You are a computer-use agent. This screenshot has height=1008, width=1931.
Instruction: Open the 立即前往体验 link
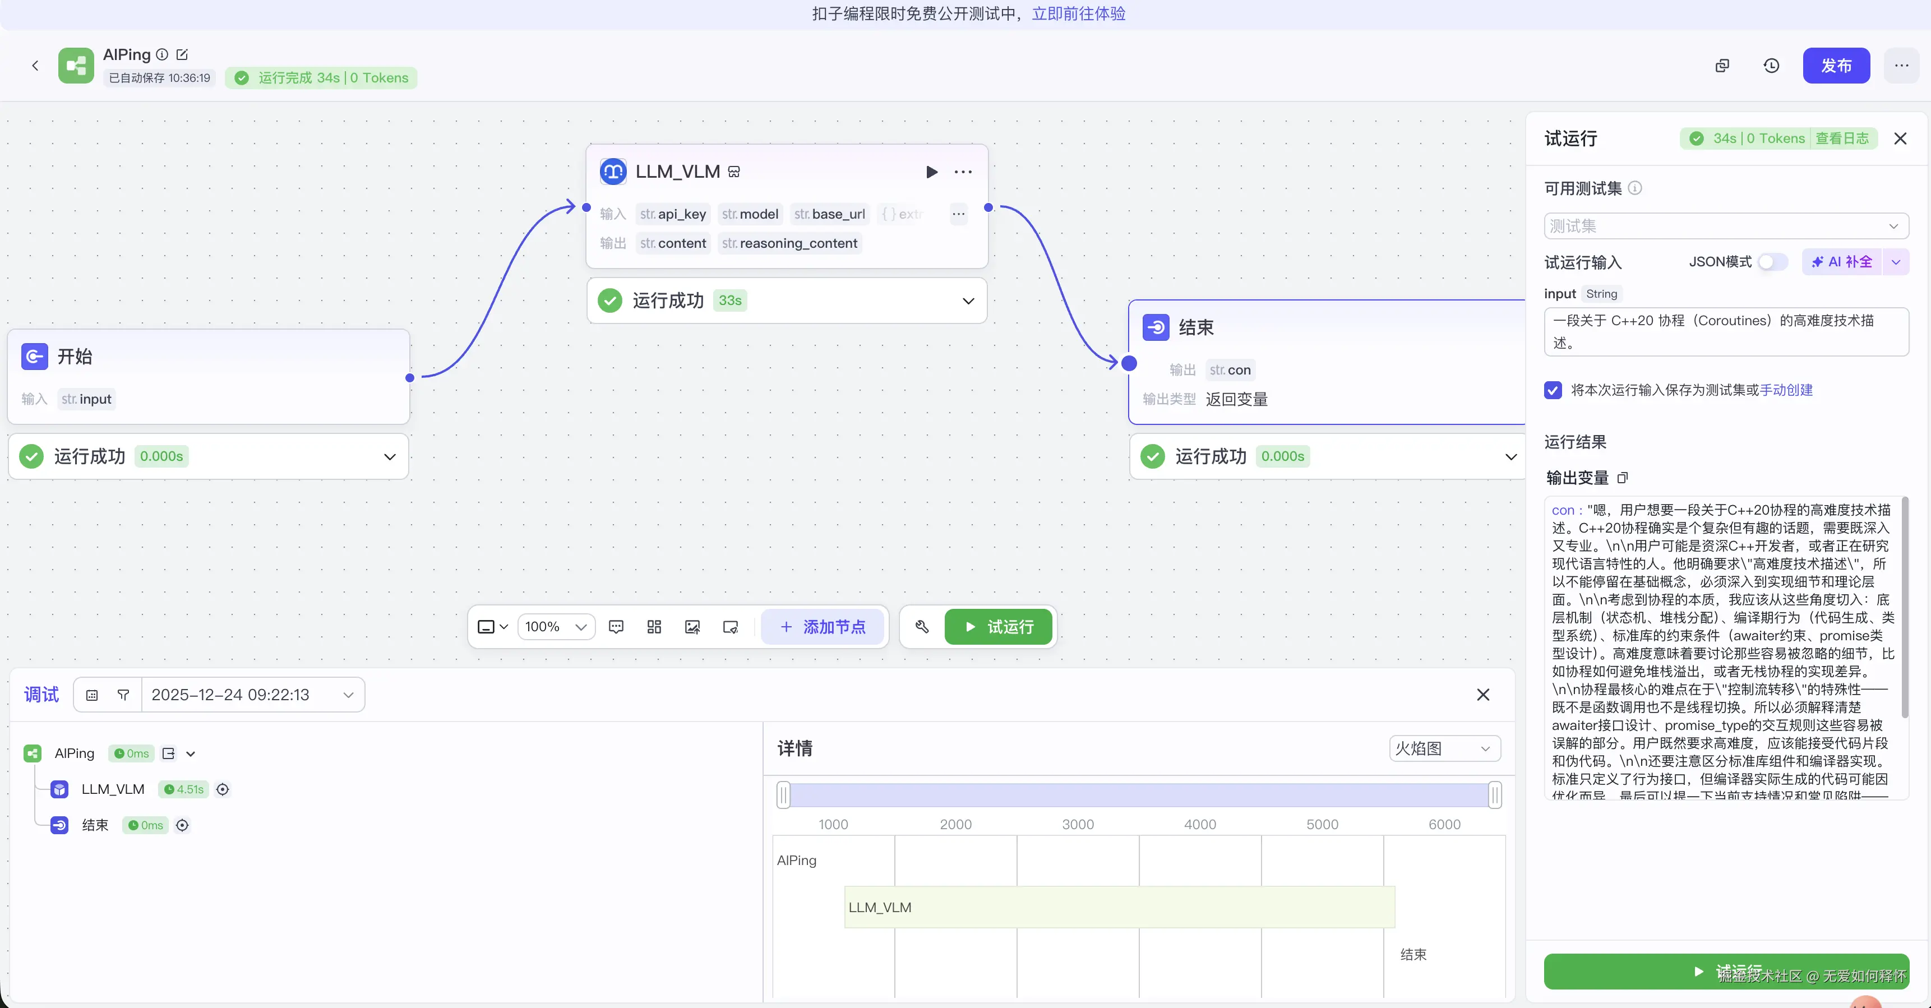1078,13
